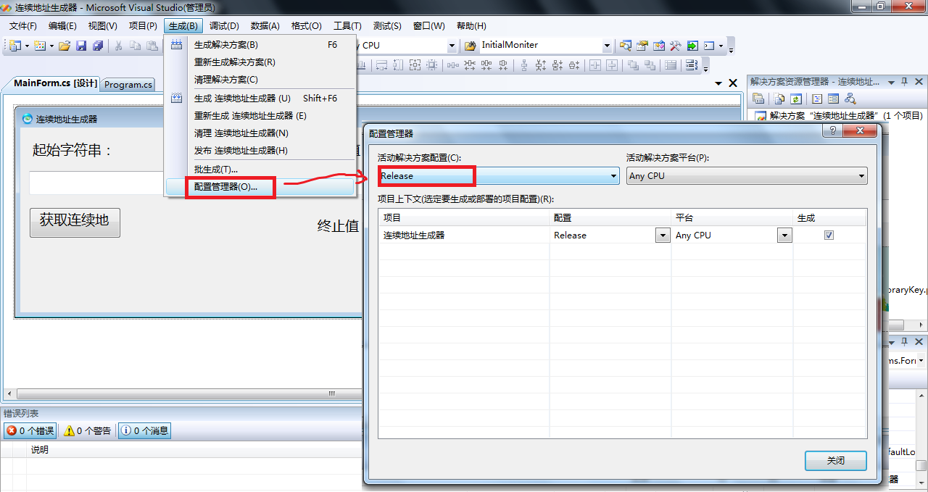Click the Command Window toolbar icon
Screen dimensions: 928x492
pos(710,46)
